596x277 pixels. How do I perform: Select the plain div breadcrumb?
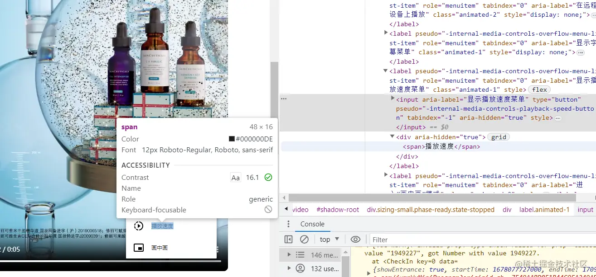pyautogui.click(x=507, y=210)
